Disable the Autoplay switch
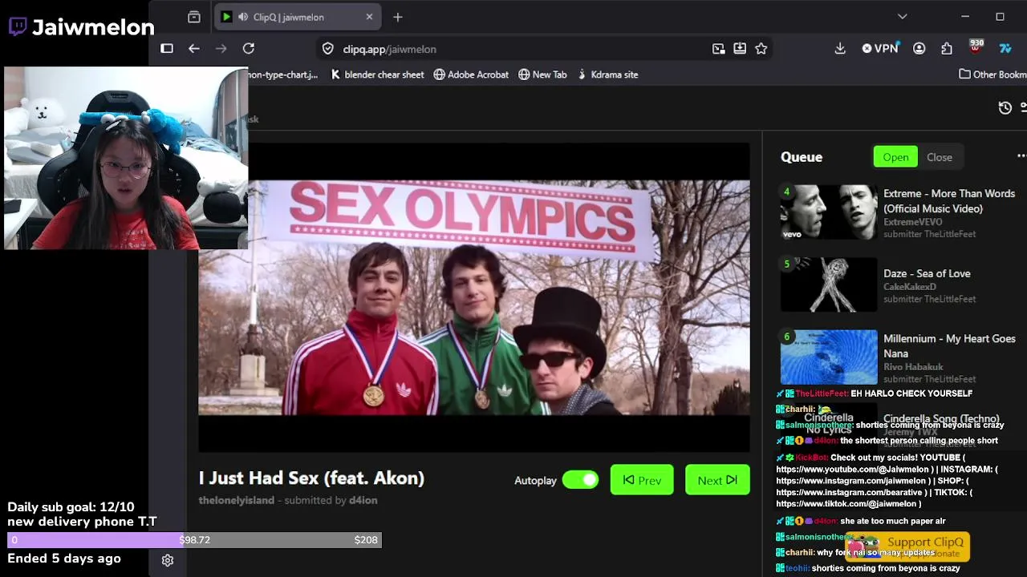Viewport: 1027px width, 577px height. coord(580,480)
